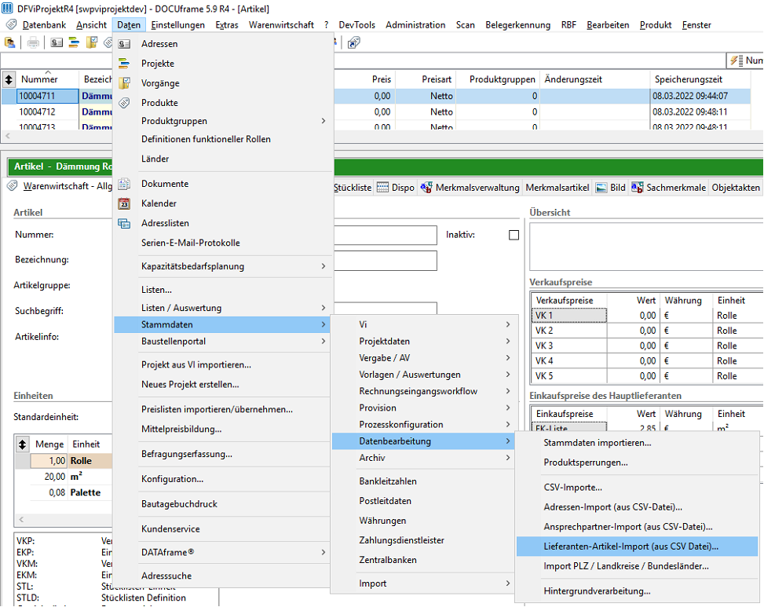Click the sort arrows in Einheiten table
Screen dimensions: 764x607
23,444
